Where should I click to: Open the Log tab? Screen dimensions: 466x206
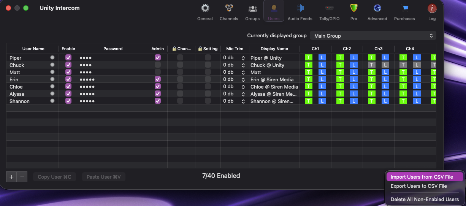432,12
